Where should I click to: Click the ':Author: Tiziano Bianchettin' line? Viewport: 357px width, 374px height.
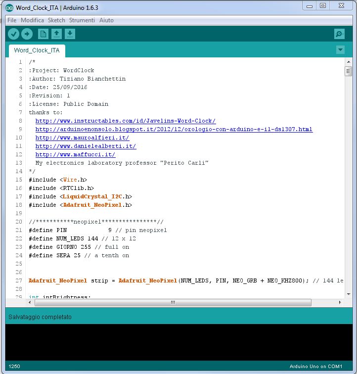pos(77,79)
